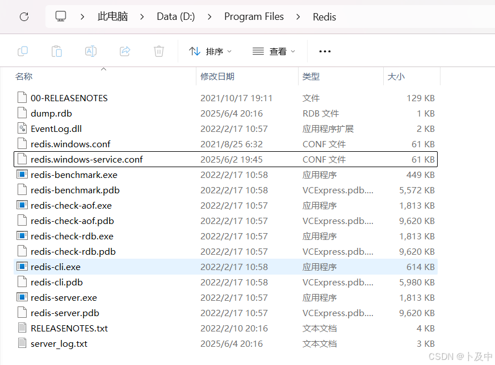Select the file name redis-server.exe
The image size is (495, 365).
click(x=64, y=298)
